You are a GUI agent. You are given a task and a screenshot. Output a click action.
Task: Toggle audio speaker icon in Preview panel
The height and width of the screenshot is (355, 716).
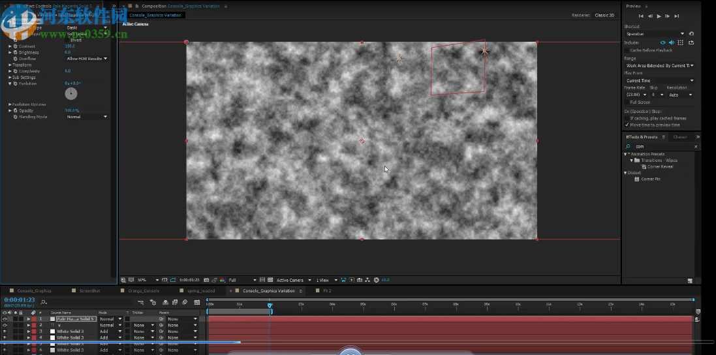tap(671, 42)
